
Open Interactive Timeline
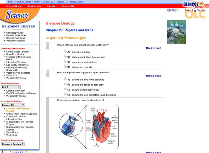point(16,62)
